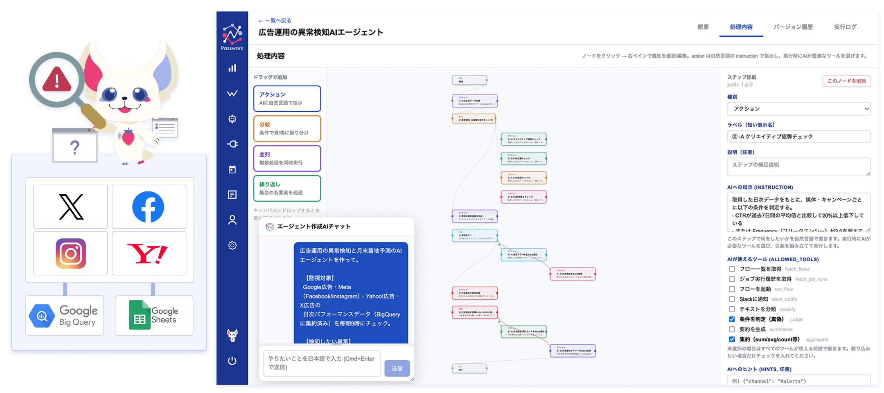Open the robot agent sidebar icon
884x393 pixels.
tap(232, 119)
